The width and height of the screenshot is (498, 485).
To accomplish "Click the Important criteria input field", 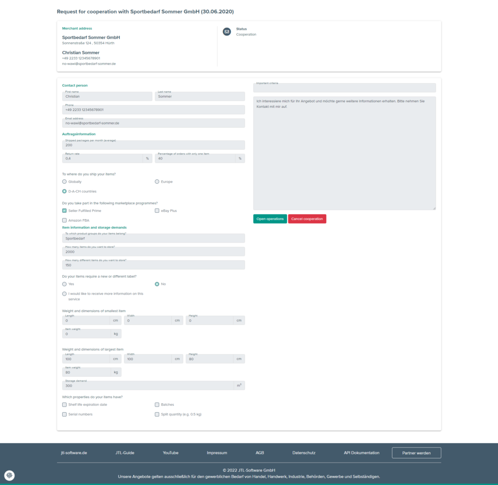I will [x=344, y=87].
